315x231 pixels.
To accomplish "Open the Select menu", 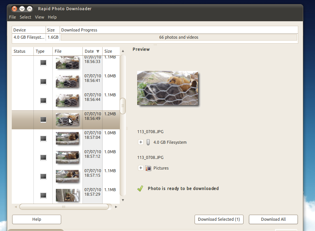I will click(25, 17).
